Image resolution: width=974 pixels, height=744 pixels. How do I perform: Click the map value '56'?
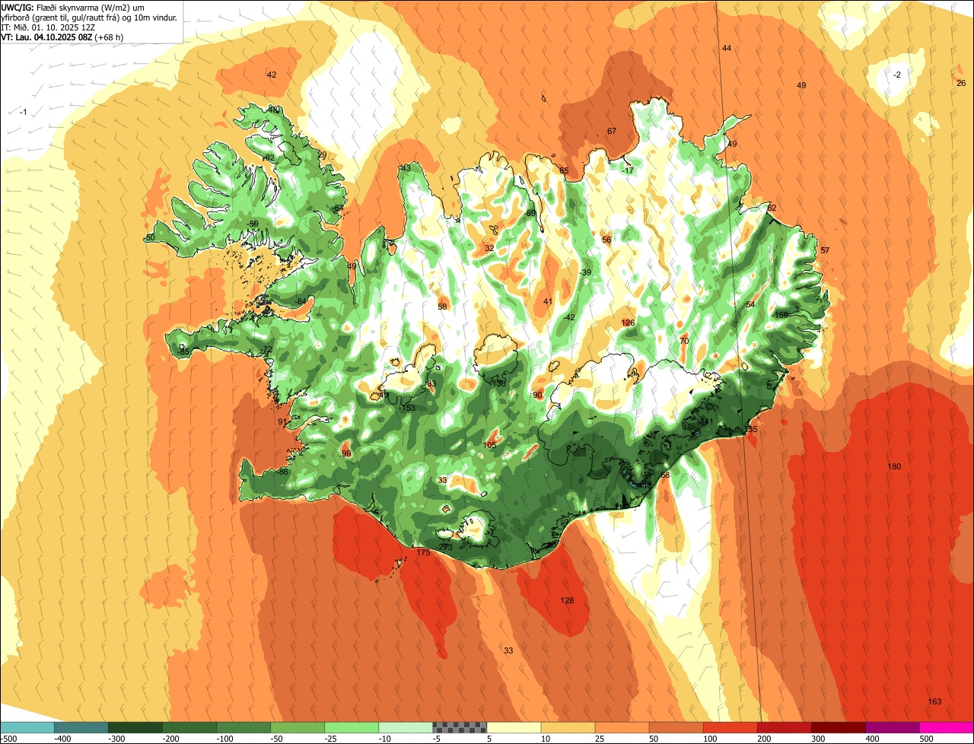point(606,240)
